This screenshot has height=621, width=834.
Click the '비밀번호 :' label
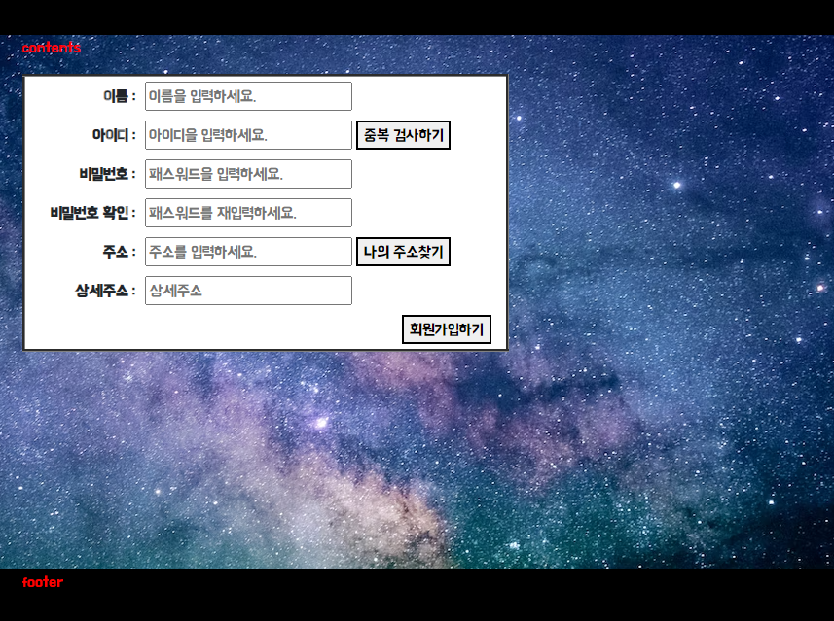point(108,174)
